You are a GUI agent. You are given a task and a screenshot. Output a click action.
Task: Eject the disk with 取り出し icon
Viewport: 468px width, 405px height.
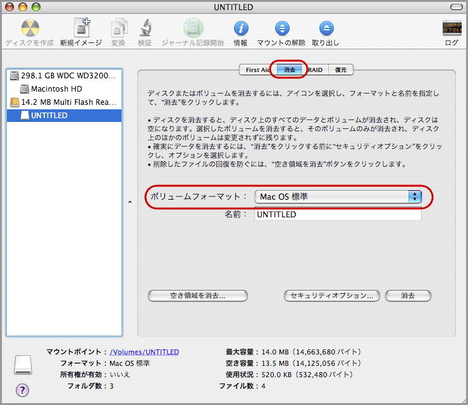tap(326, 28)
